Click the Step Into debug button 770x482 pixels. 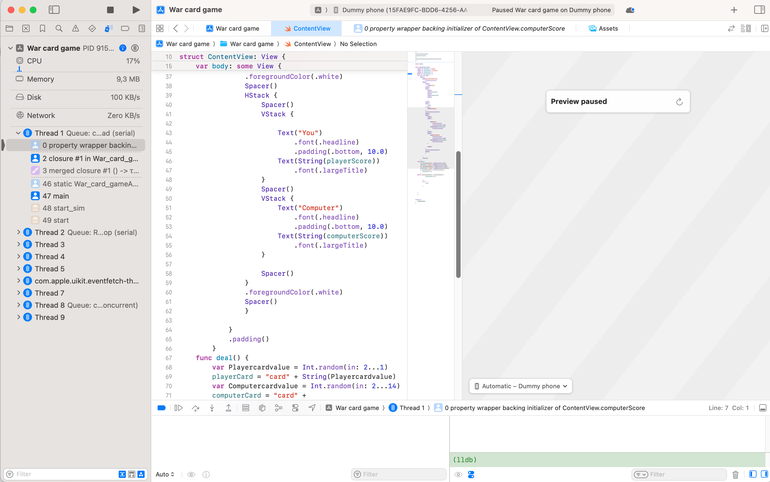[212, 408]
